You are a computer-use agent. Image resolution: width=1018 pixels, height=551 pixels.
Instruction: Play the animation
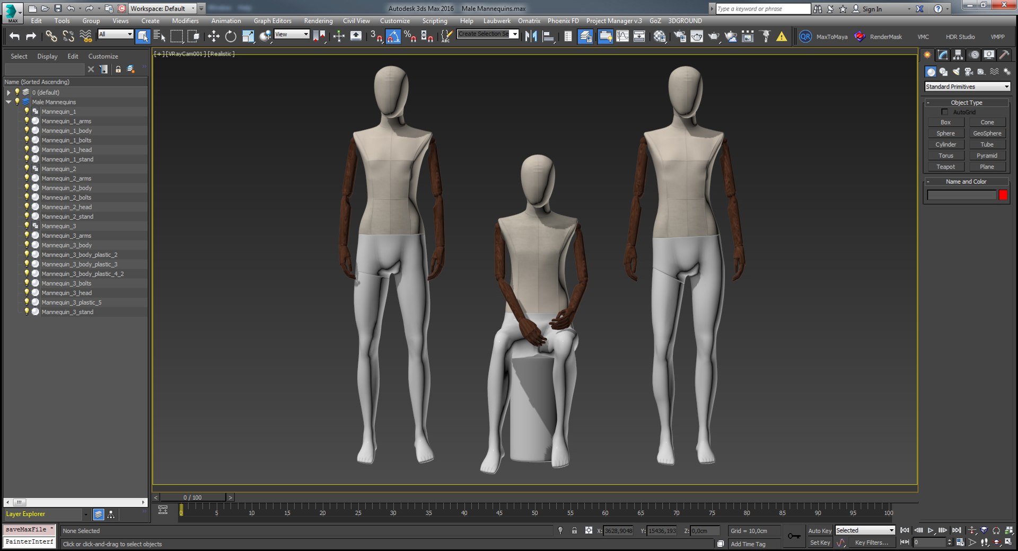(x=931, y=530)
